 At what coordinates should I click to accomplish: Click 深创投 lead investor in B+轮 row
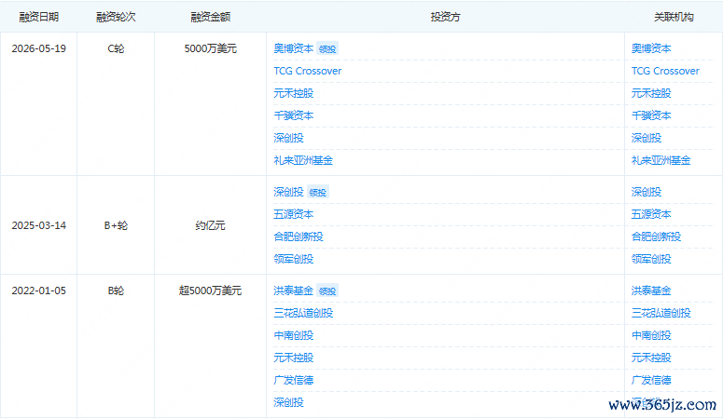coord(288,192)
